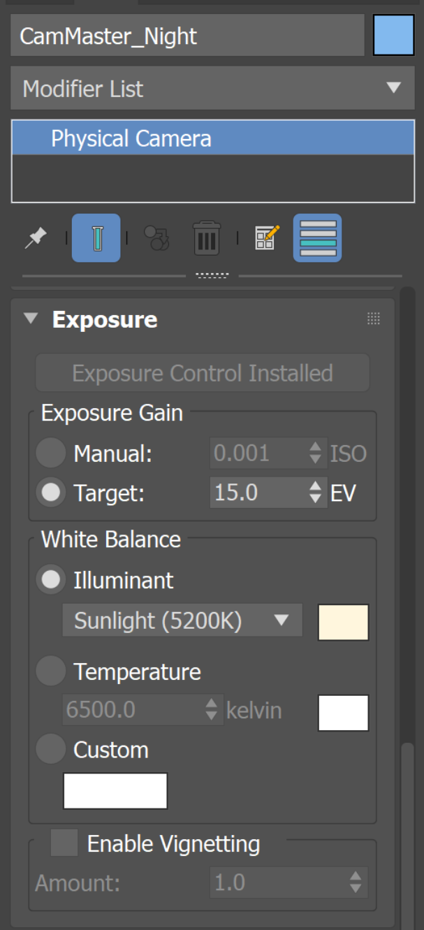Viewport: 424px width, 930px height.
Task: Open the Modifier List dropdown
Action: pyautogui.click(x=212, y=89)
